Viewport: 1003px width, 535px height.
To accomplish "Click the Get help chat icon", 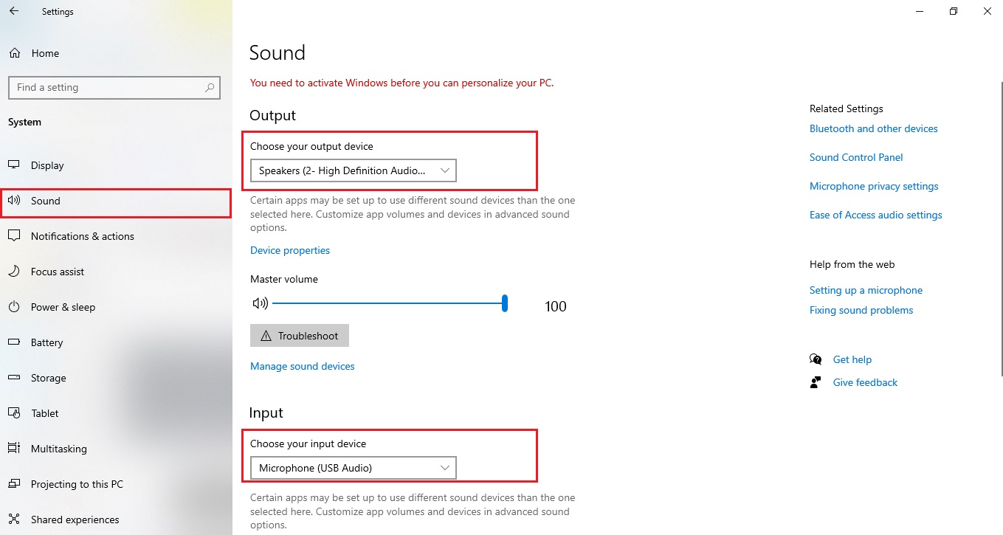I will coord(816,359).
